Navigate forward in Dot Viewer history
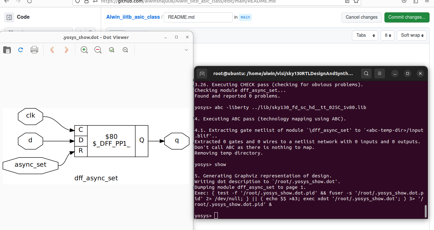The image size is (434, 230). [66, 50]
